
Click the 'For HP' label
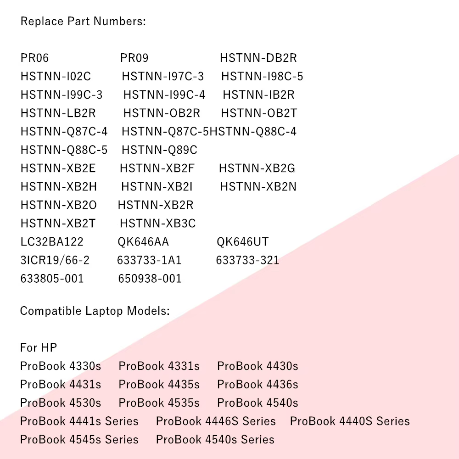coord(39,348)
